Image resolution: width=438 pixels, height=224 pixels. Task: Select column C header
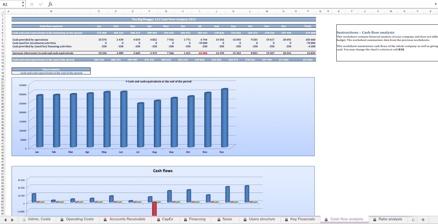pyautogui.click(x=99, y=11)
